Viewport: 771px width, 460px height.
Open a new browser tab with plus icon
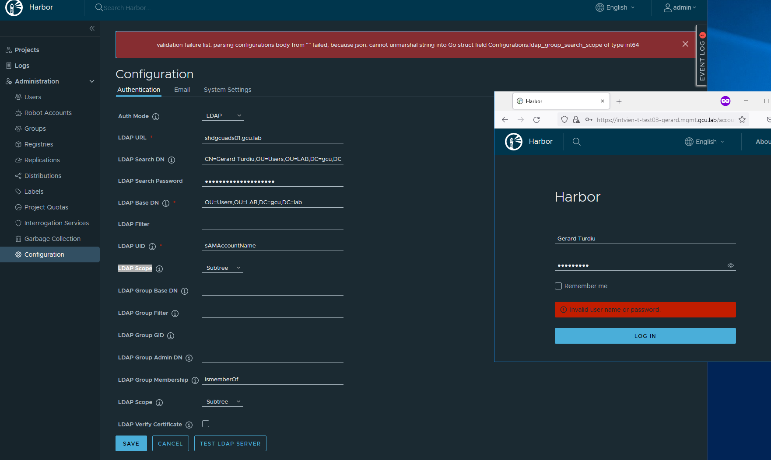click(619, 101)
